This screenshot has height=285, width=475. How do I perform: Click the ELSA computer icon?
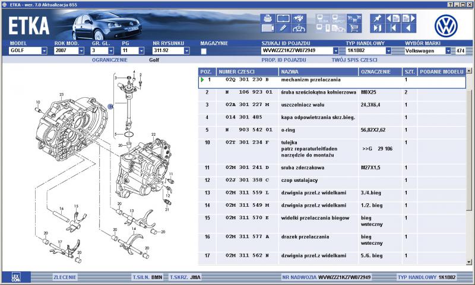click(x=323, y=18)
